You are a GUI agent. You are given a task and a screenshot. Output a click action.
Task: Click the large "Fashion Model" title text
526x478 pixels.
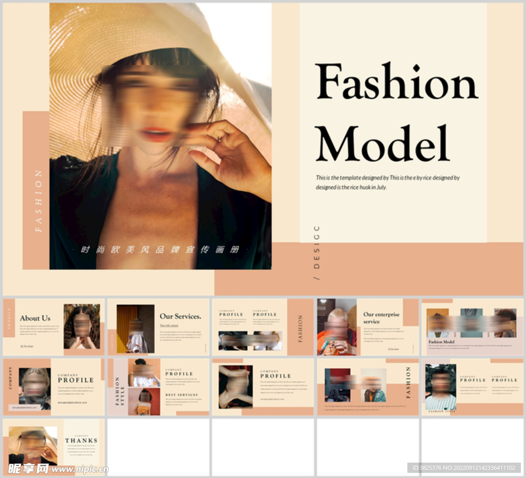397,112
